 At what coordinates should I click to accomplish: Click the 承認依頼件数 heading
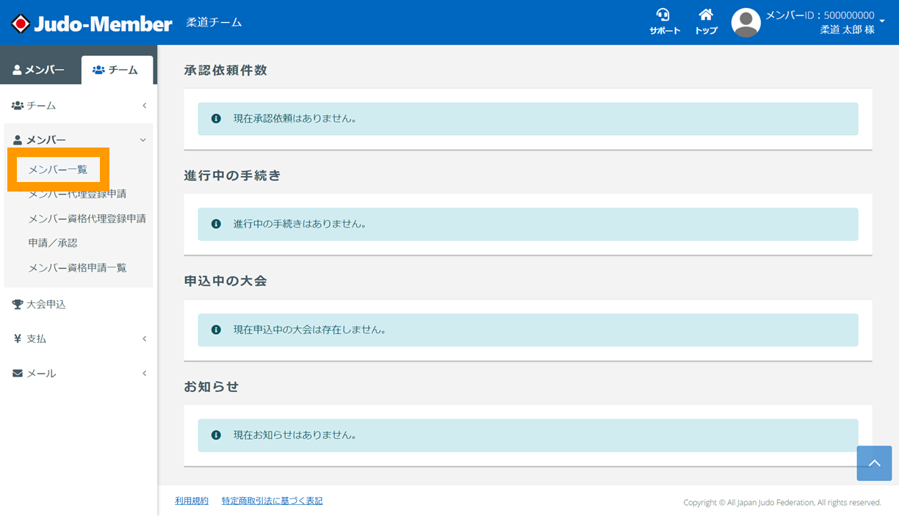(225, 70)
